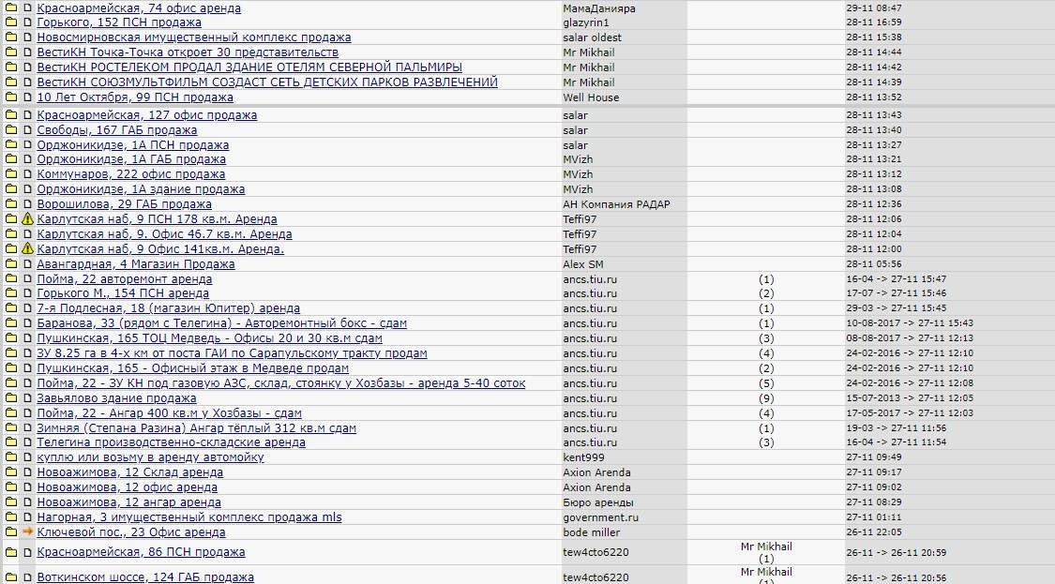Click folder icon beside Завьялово здание продажа

(x=10, y=397)
